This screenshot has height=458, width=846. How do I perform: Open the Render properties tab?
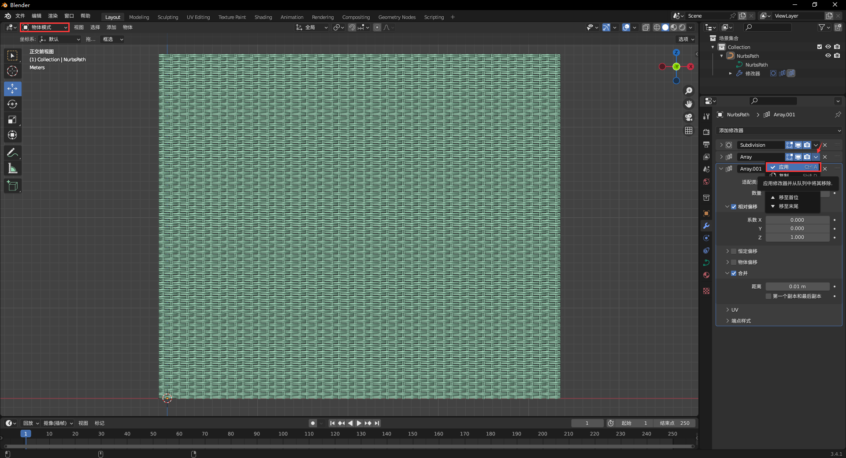(706, 132)
